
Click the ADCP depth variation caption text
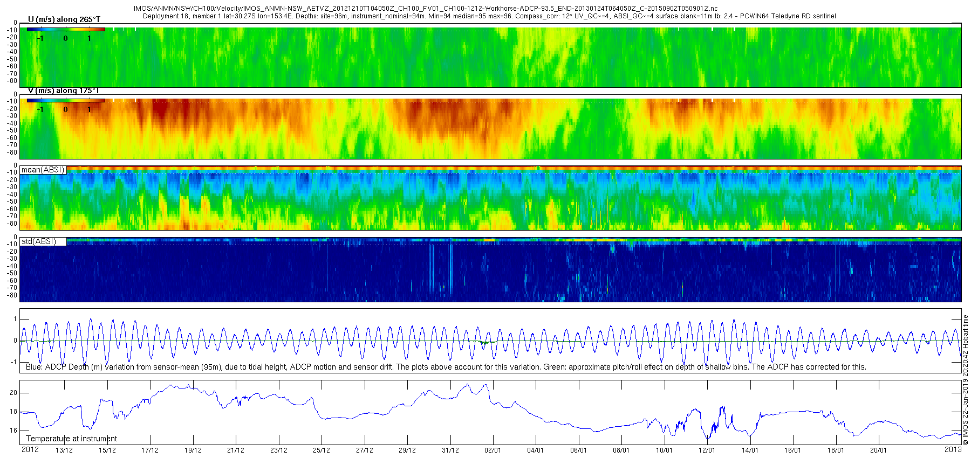tap(446, 367)
